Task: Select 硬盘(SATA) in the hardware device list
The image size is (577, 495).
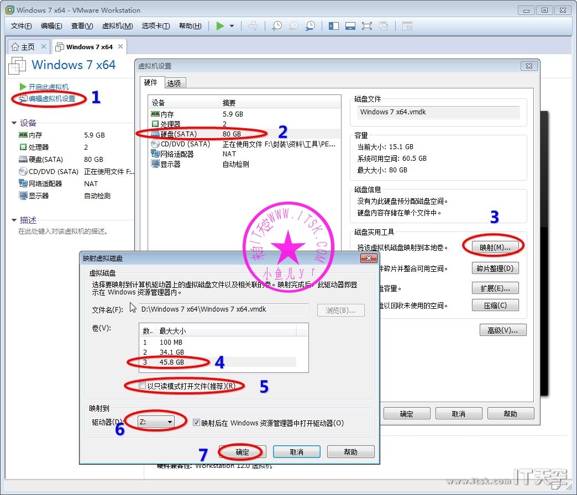Action: 178,134
